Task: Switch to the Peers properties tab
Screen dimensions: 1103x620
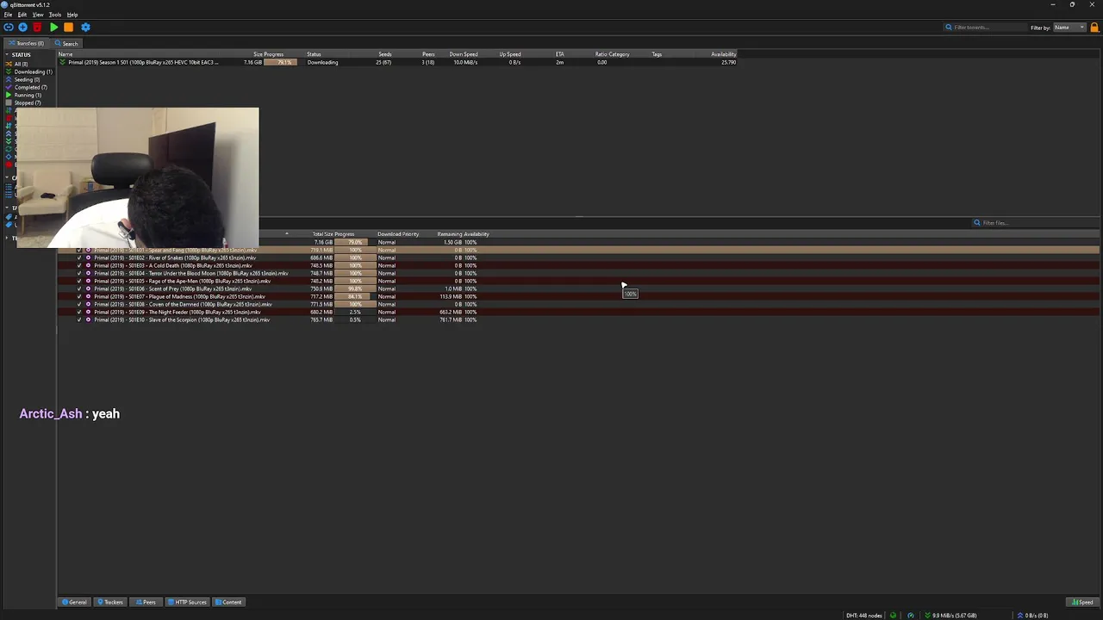Action: tap(146, 603)
